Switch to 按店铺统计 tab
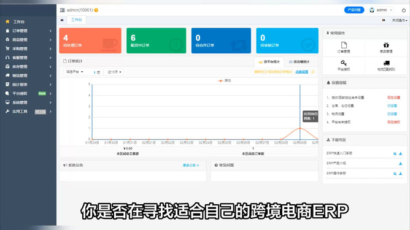 (x=299, y=62)
